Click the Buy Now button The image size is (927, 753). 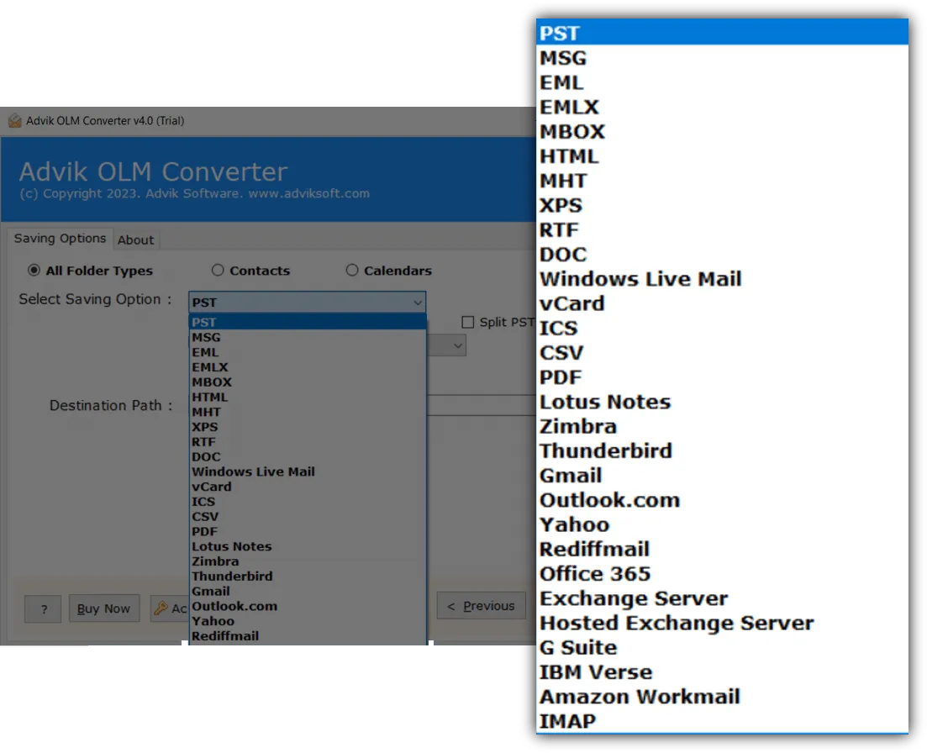click(104, 608)
